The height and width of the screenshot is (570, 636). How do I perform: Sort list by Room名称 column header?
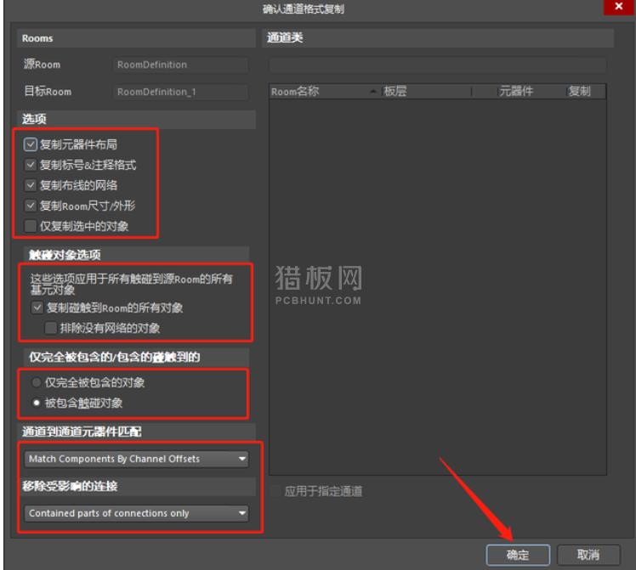point(319,91)
